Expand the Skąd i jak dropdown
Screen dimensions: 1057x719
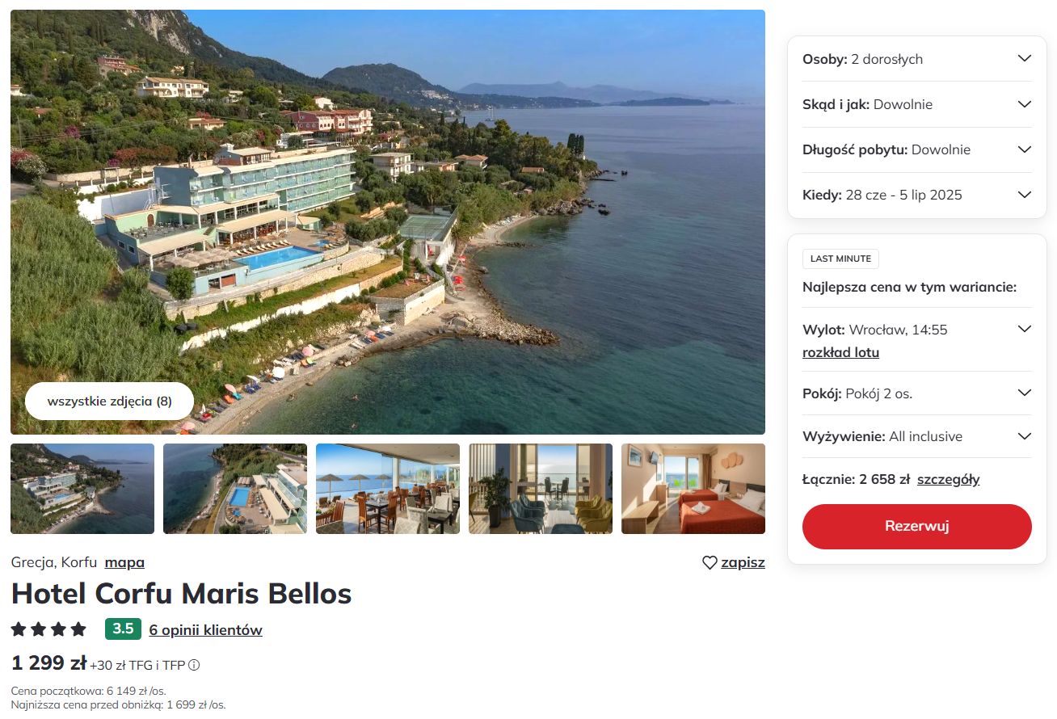coord(917,104)
